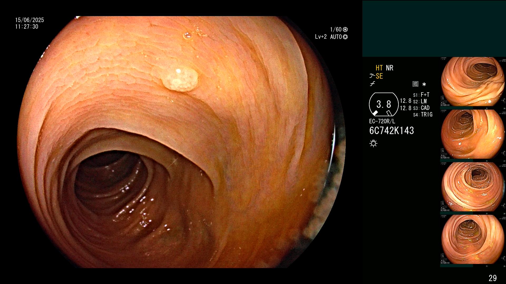Click the image counter 29
The height and width of the screenshot is (284, 506).
pyautogui.click(x=493, y=278)
